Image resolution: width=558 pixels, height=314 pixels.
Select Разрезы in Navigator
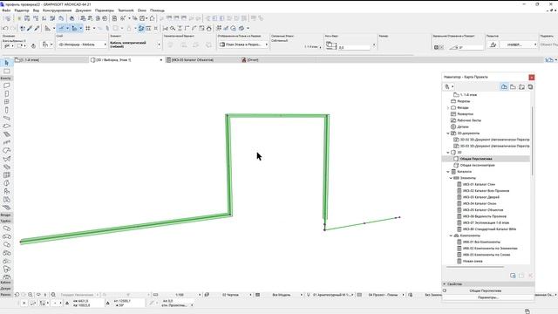pos(463,101)
